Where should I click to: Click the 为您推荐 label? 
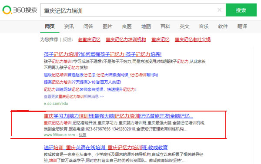49,39
